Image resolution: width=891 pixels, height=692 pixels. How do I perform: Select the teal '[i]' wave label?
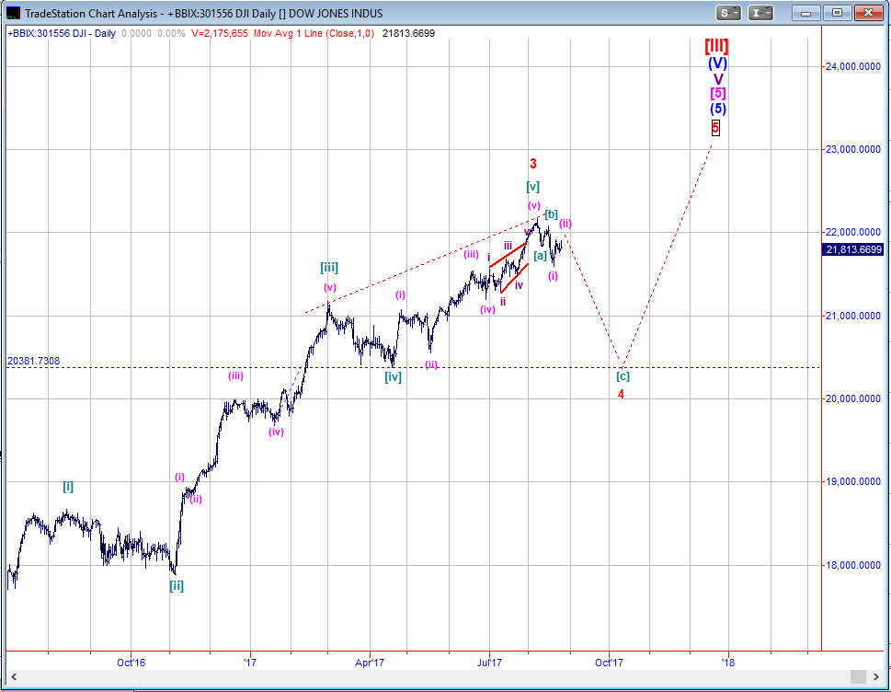click(x=68, y=487)
